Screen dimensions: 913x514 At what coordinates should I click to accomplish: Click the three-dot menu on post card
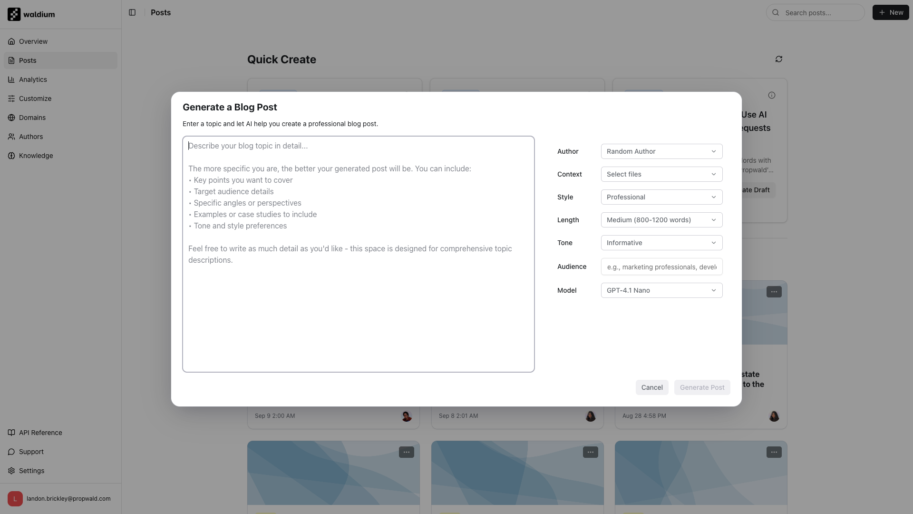click(x=774, y=292)
